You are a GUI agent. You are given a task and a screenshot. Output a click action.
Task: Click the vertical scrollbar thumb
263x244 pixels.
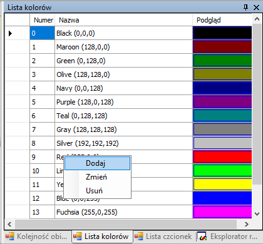coord(257,104)
